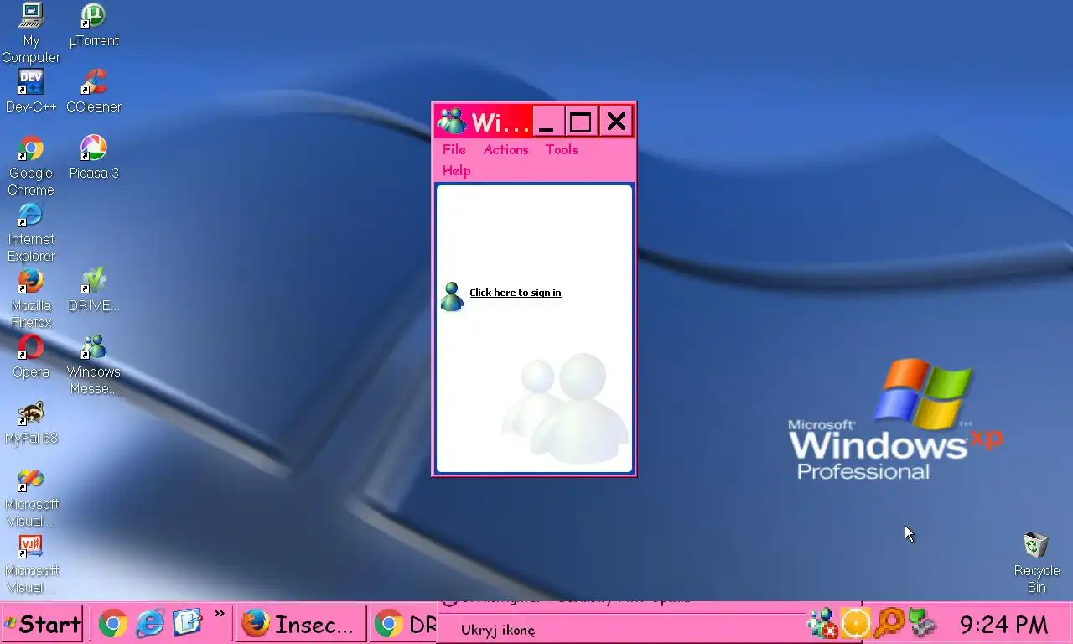1073x644 pixels.
Task: Expand the quick launch overflow chevron
Action: [x=219, y=615]
